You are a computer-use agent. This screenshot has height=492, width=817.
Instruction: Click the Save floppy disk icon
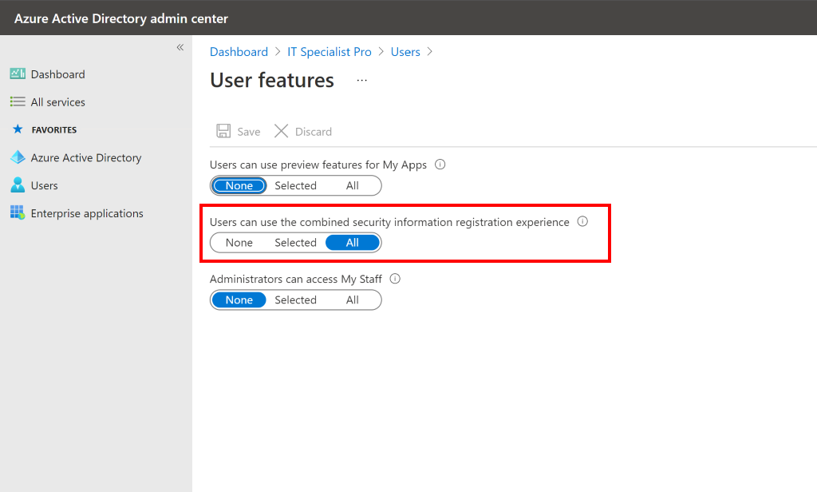click(223, 131)
